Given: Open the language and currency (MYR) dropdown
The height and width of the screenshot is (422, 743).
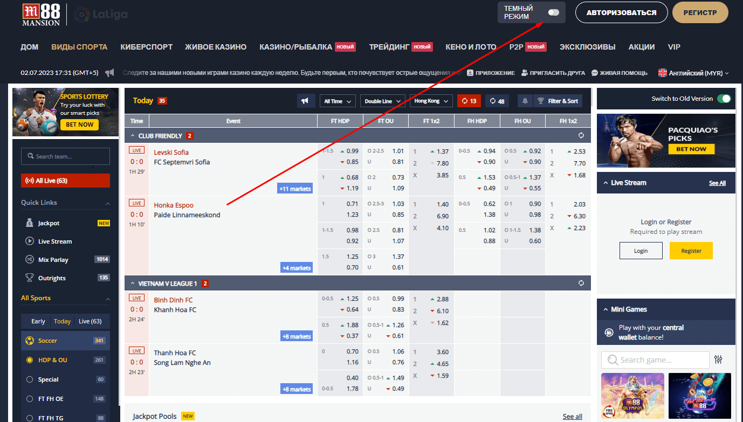Looking at the screenshot, I should tap(693, 73).
